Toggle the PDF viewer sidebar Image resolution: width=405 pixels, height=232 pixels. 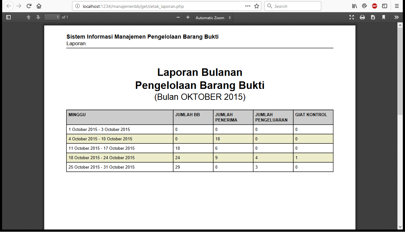coord(8,18)
